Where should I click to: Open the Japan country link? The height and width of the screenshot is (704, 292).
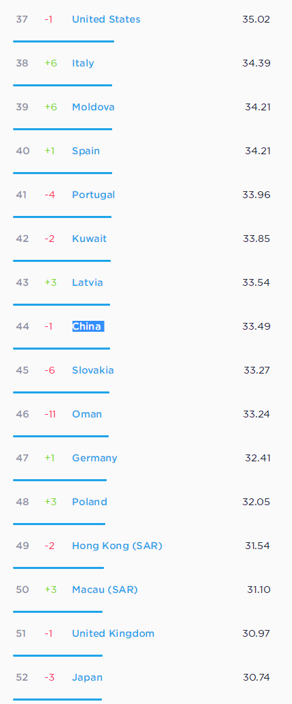88,677
